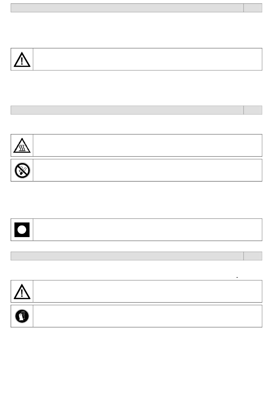The image size is (273, 401).
Task: Select the empty box beside the gloves sign
Action: 147,316
